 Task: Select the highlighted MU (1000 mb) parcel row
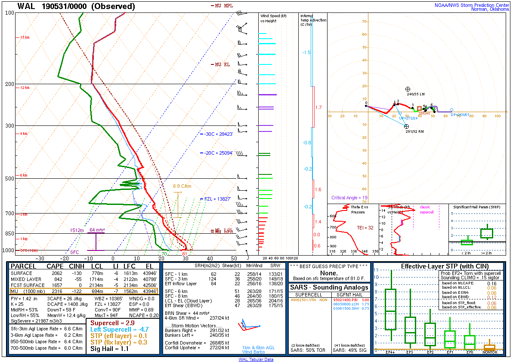tap(84, 291)
